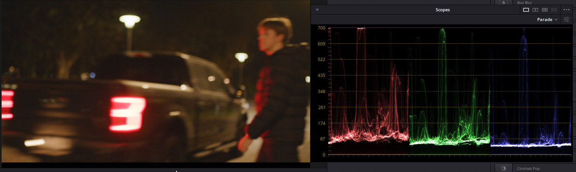This screenshot has height=172, width=576.
Task: Close the Scopes panel
Action: tap(317, 9)
